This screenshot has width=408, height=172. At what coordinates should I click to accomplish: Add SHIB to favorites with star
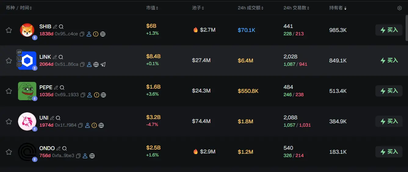point(9,30)
